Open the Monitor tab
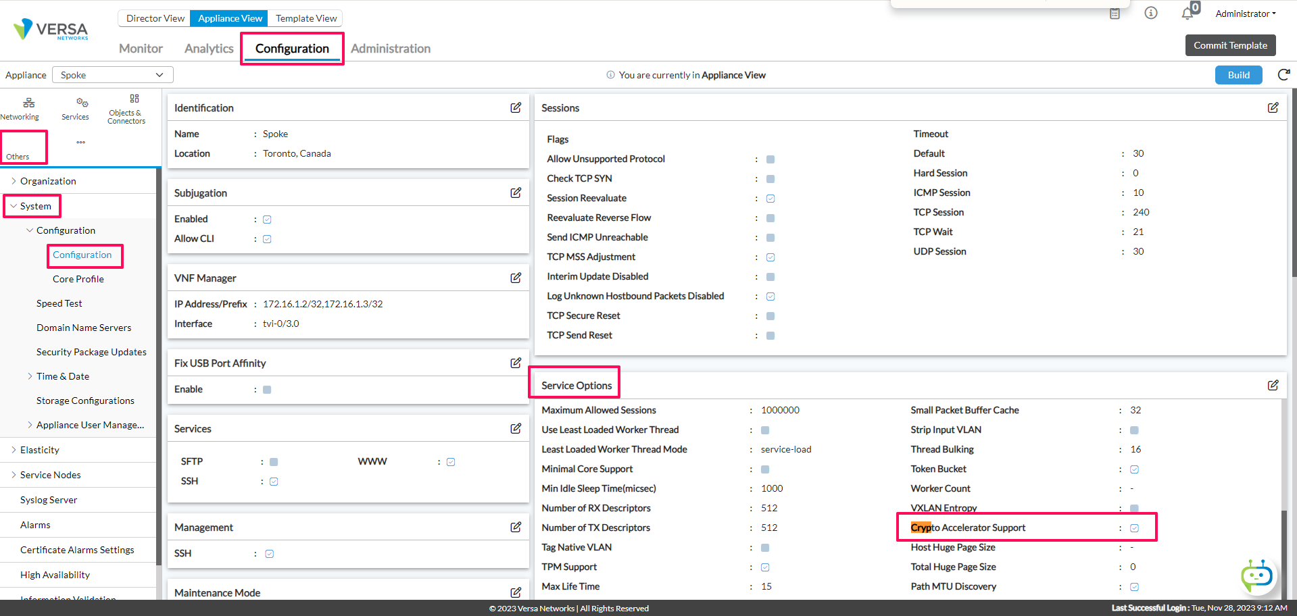1297x616 pixels. (141, 49)
